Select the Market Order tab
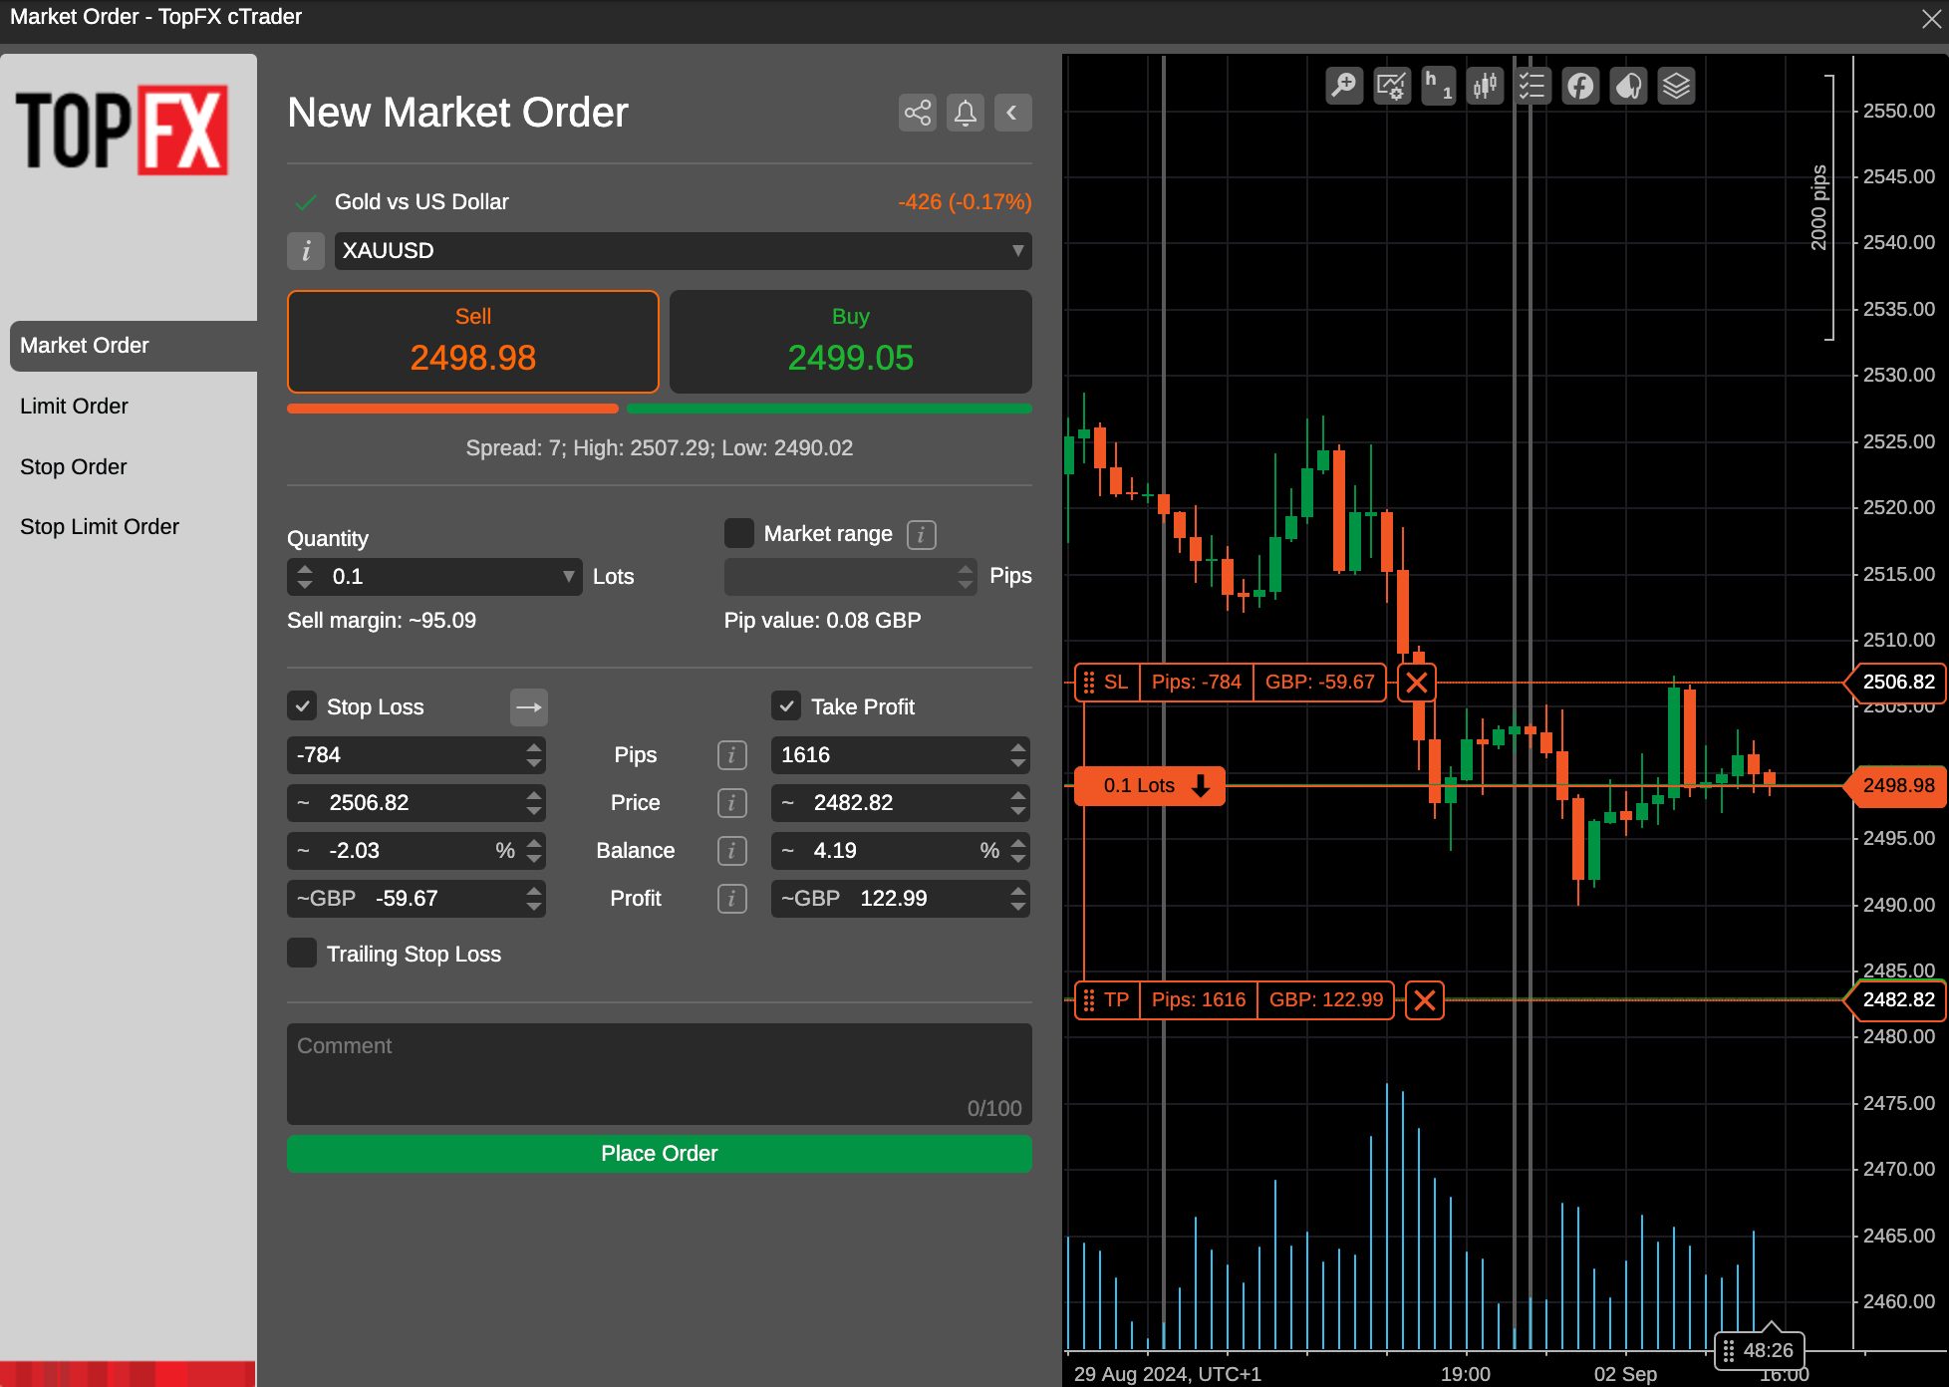This screenshot has height=1387, width=1949. tap(134, 346)
